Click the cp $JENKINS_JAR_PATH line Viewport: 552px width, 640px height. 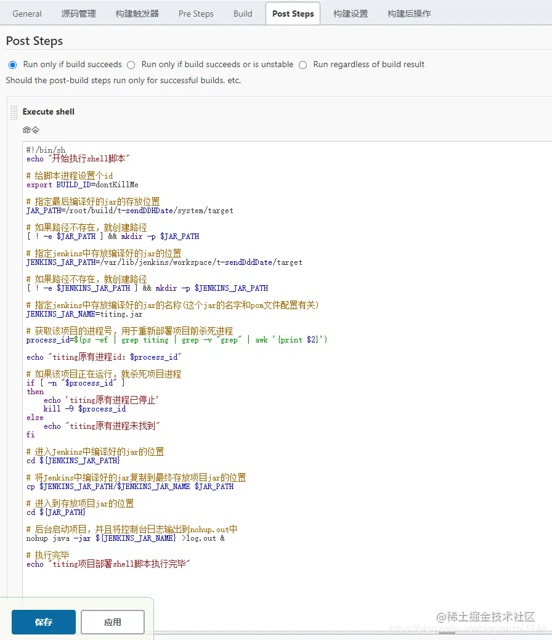pos(130,487)
